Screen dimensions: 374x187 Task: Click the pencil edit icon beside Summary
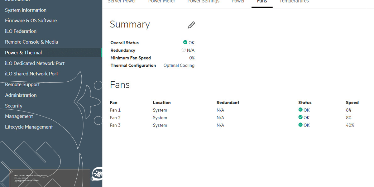pyautogui.click(x=191, y=25)
